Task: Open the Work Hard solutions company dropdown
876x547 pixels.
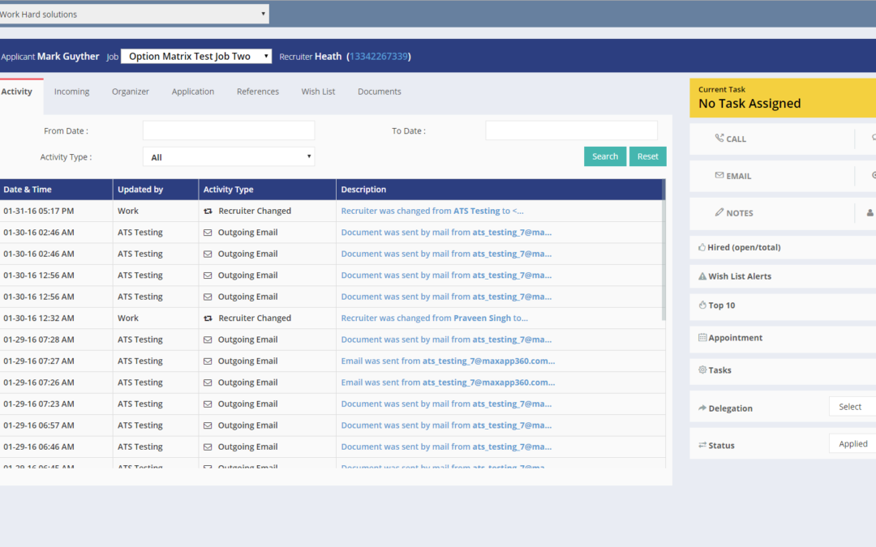Action: tap(134, 14)
